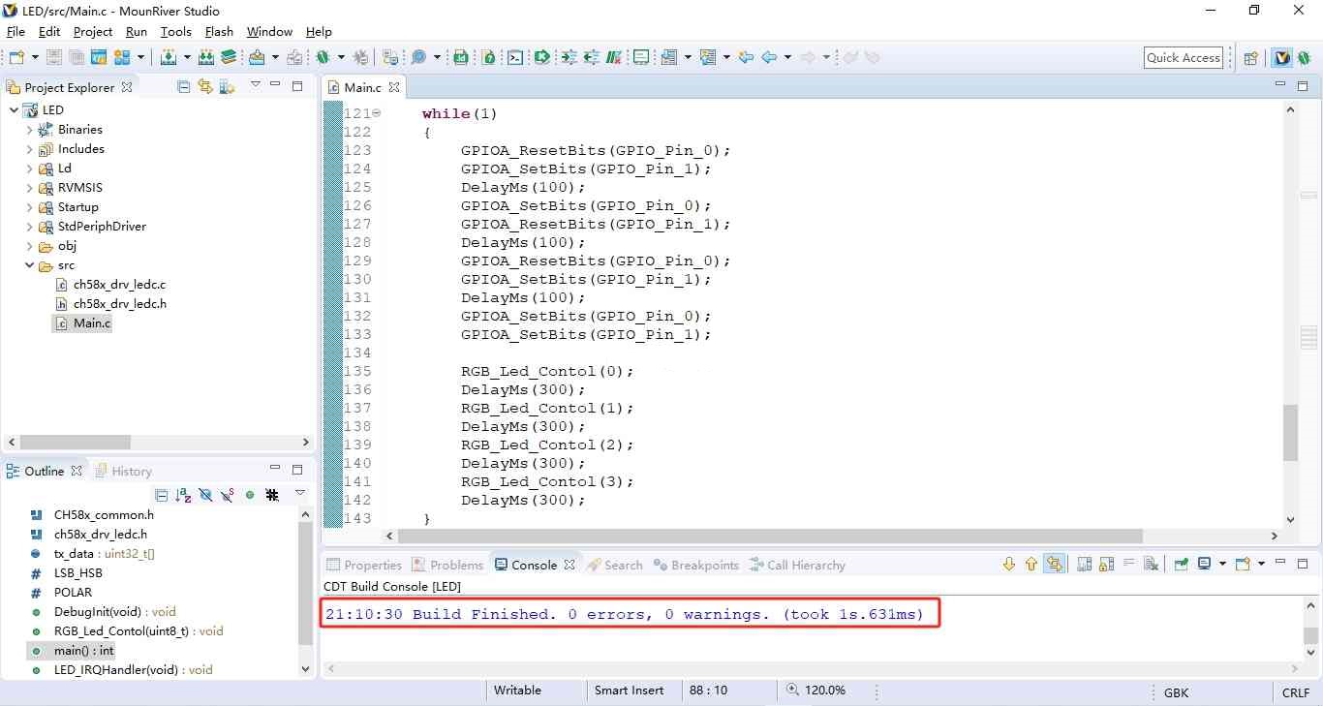1323x706 pixels.
Task: Open the terminal icon in toolbar
Action: pos(515,58)
